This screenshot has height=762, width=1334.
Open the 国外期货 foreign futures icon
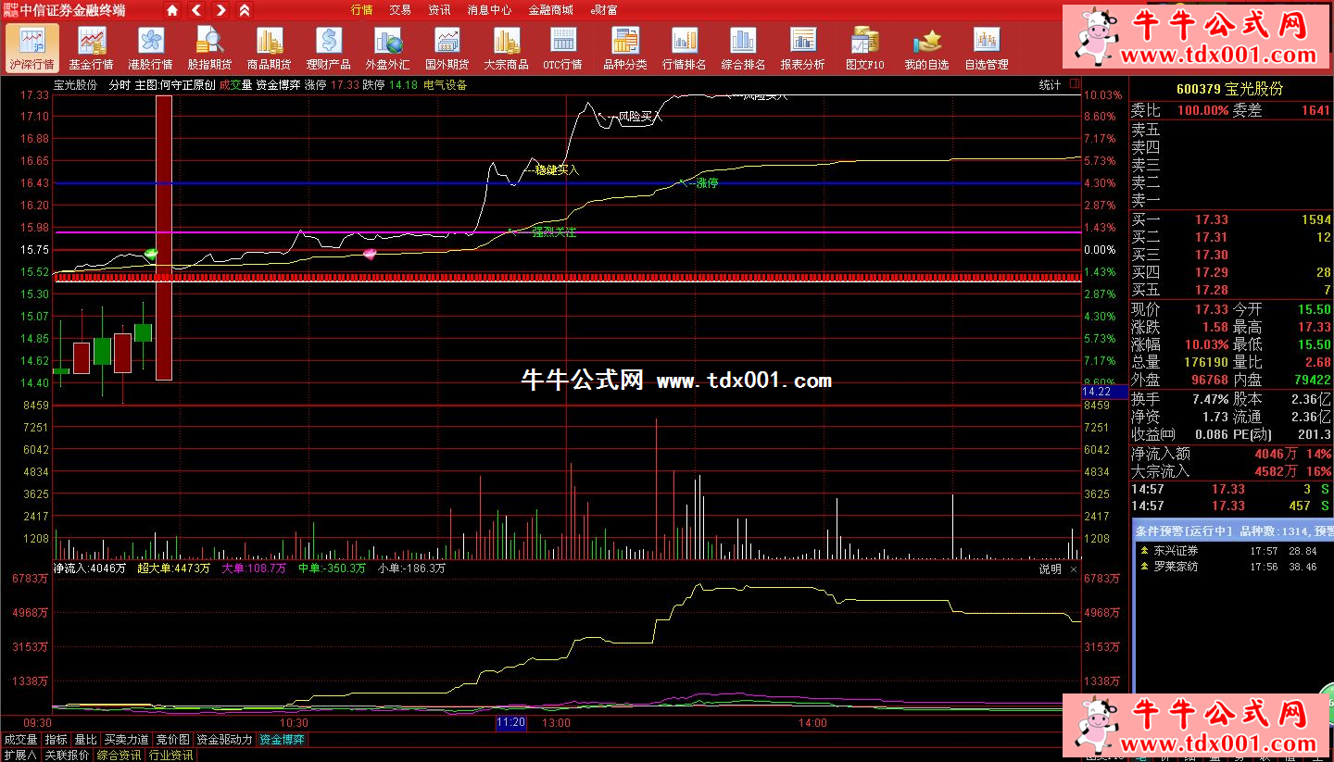click(447, 48)
